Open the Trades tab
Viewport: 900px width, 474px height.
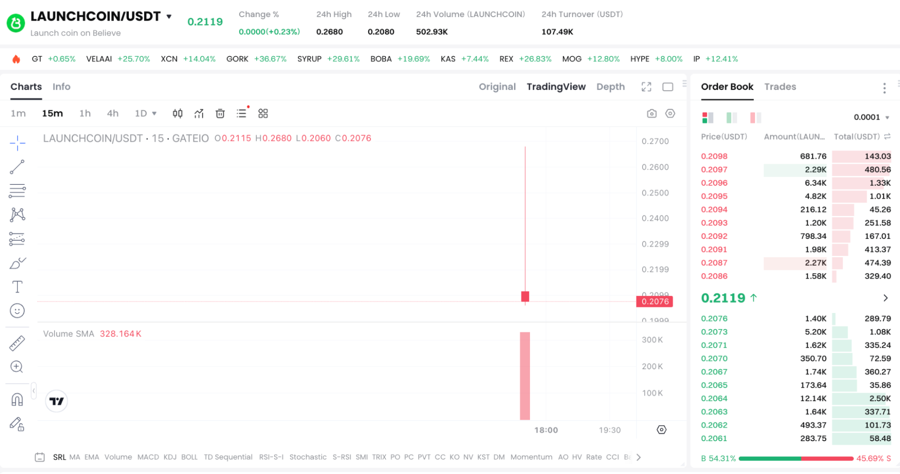point(780,87)
